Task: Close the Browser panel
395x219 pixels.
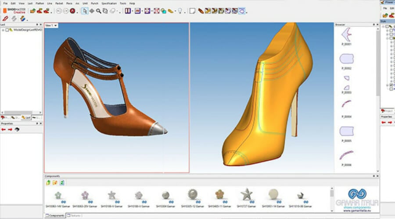Action: tap(377, 25)
